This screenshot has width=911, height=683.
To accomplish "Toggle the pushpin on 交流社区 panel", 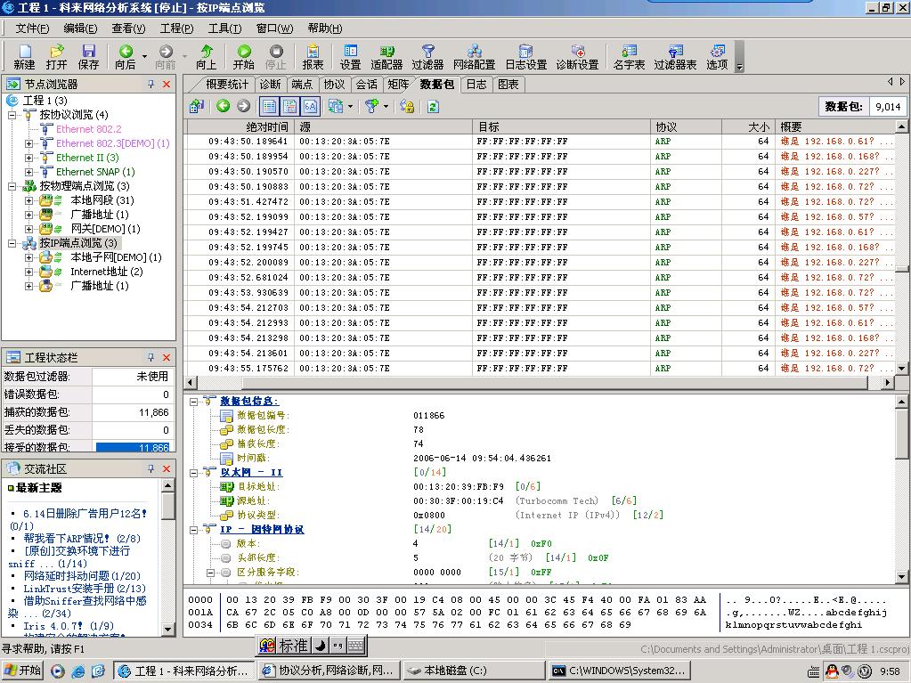I will [151, 468].
